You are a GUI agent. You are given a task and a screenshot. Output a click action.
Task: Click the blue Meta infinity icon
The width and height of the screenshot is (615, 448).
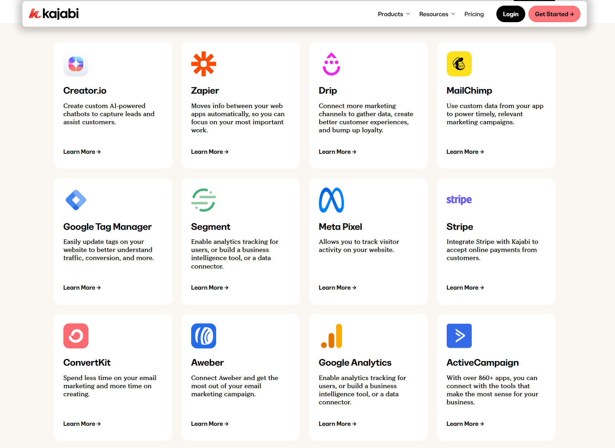331,200
